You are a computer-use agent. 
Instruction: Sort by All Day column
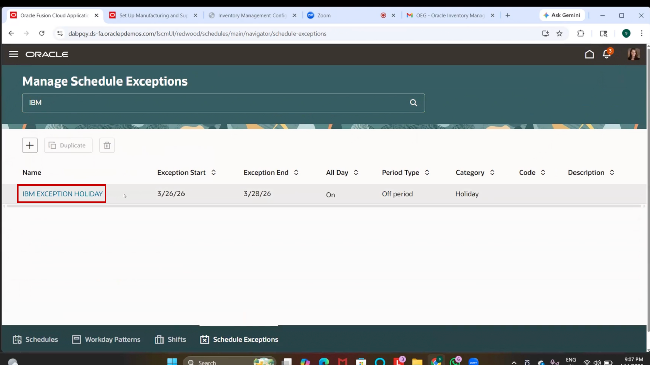356,172
